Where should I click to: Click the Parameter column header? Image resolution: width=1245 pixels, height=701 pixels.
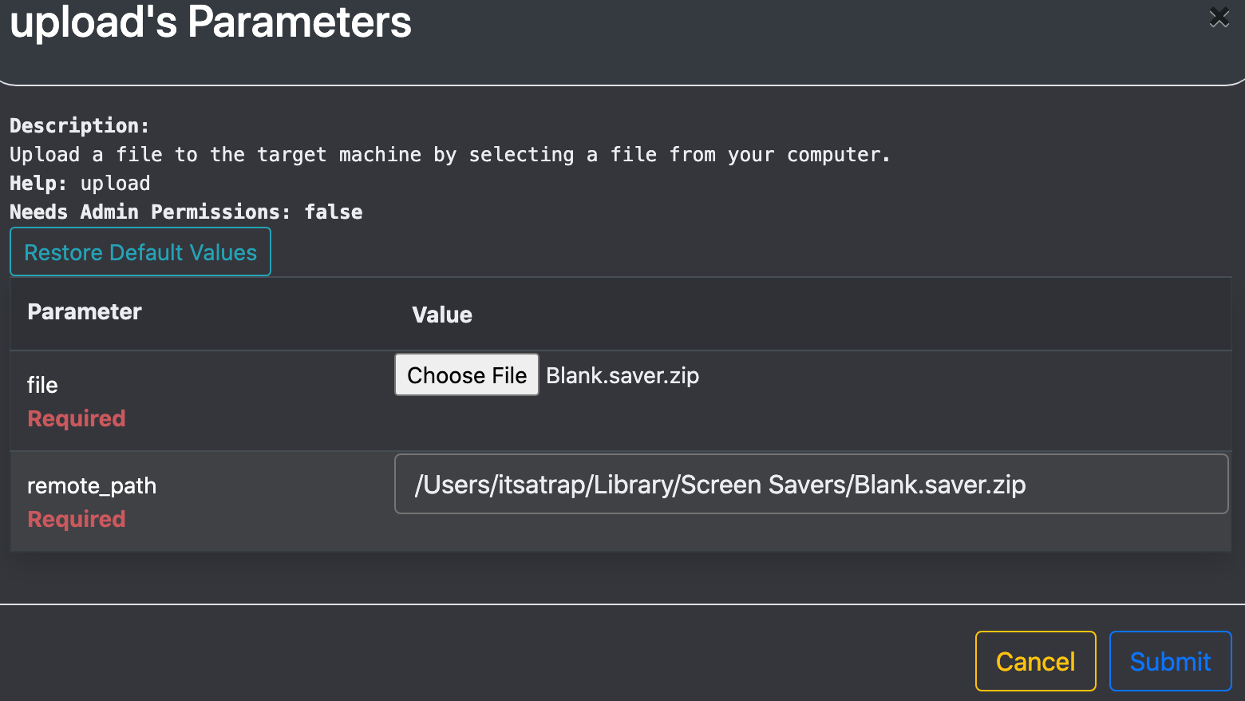pos(84,312)
